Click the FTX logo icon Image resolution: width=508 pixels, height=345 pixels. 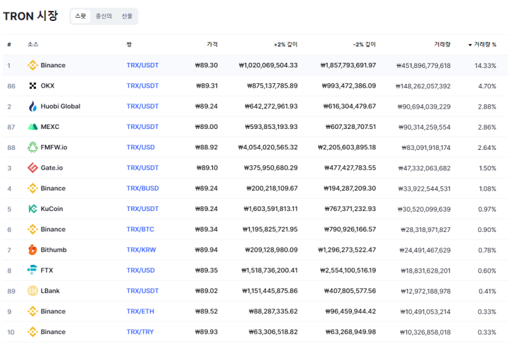[x=32, y=270]
